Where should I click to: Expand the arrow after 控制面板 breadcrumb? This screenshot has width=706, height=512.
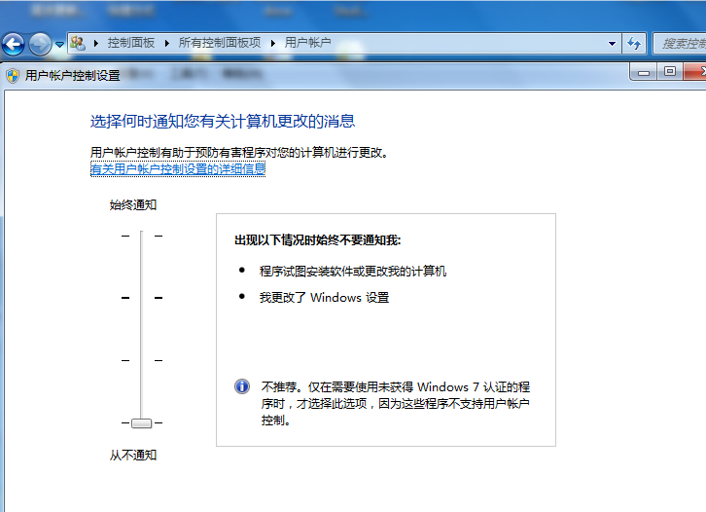[x=167, y=43]
